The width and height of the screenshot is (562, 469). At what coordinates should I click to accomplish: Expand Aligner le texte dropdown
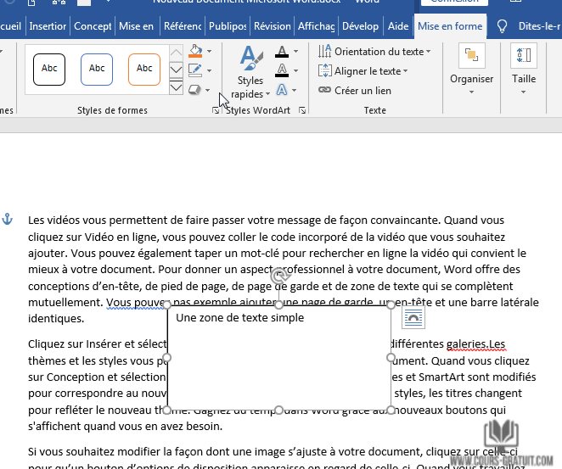tap(362, 71)
